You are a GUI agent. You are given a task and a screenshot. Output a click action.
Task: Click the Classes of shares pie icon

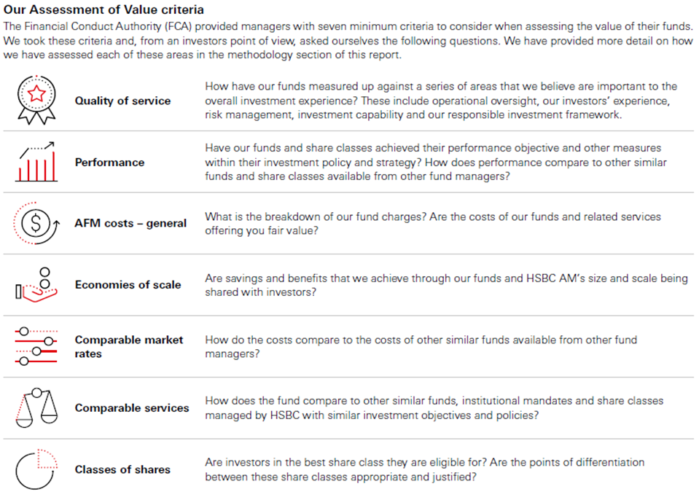pyautogui.click(x=36, y=469)
